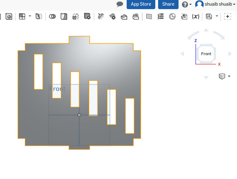The width and height of the screenshot is (237, 179).
Task: Select the Helix tool
Action: (x=161, y=16)
